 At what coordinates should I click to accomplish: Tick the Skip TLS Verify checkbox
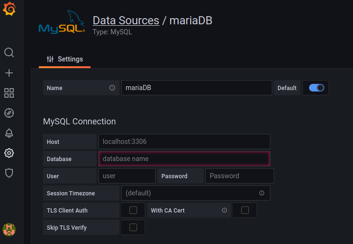click(133, 227)
